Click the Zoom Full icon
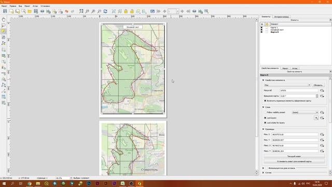The height and width of the screenshot is (187, 332). [81, 11]
